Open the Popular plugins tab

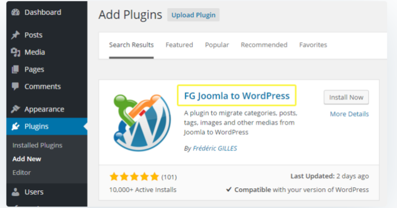[217, 45]
